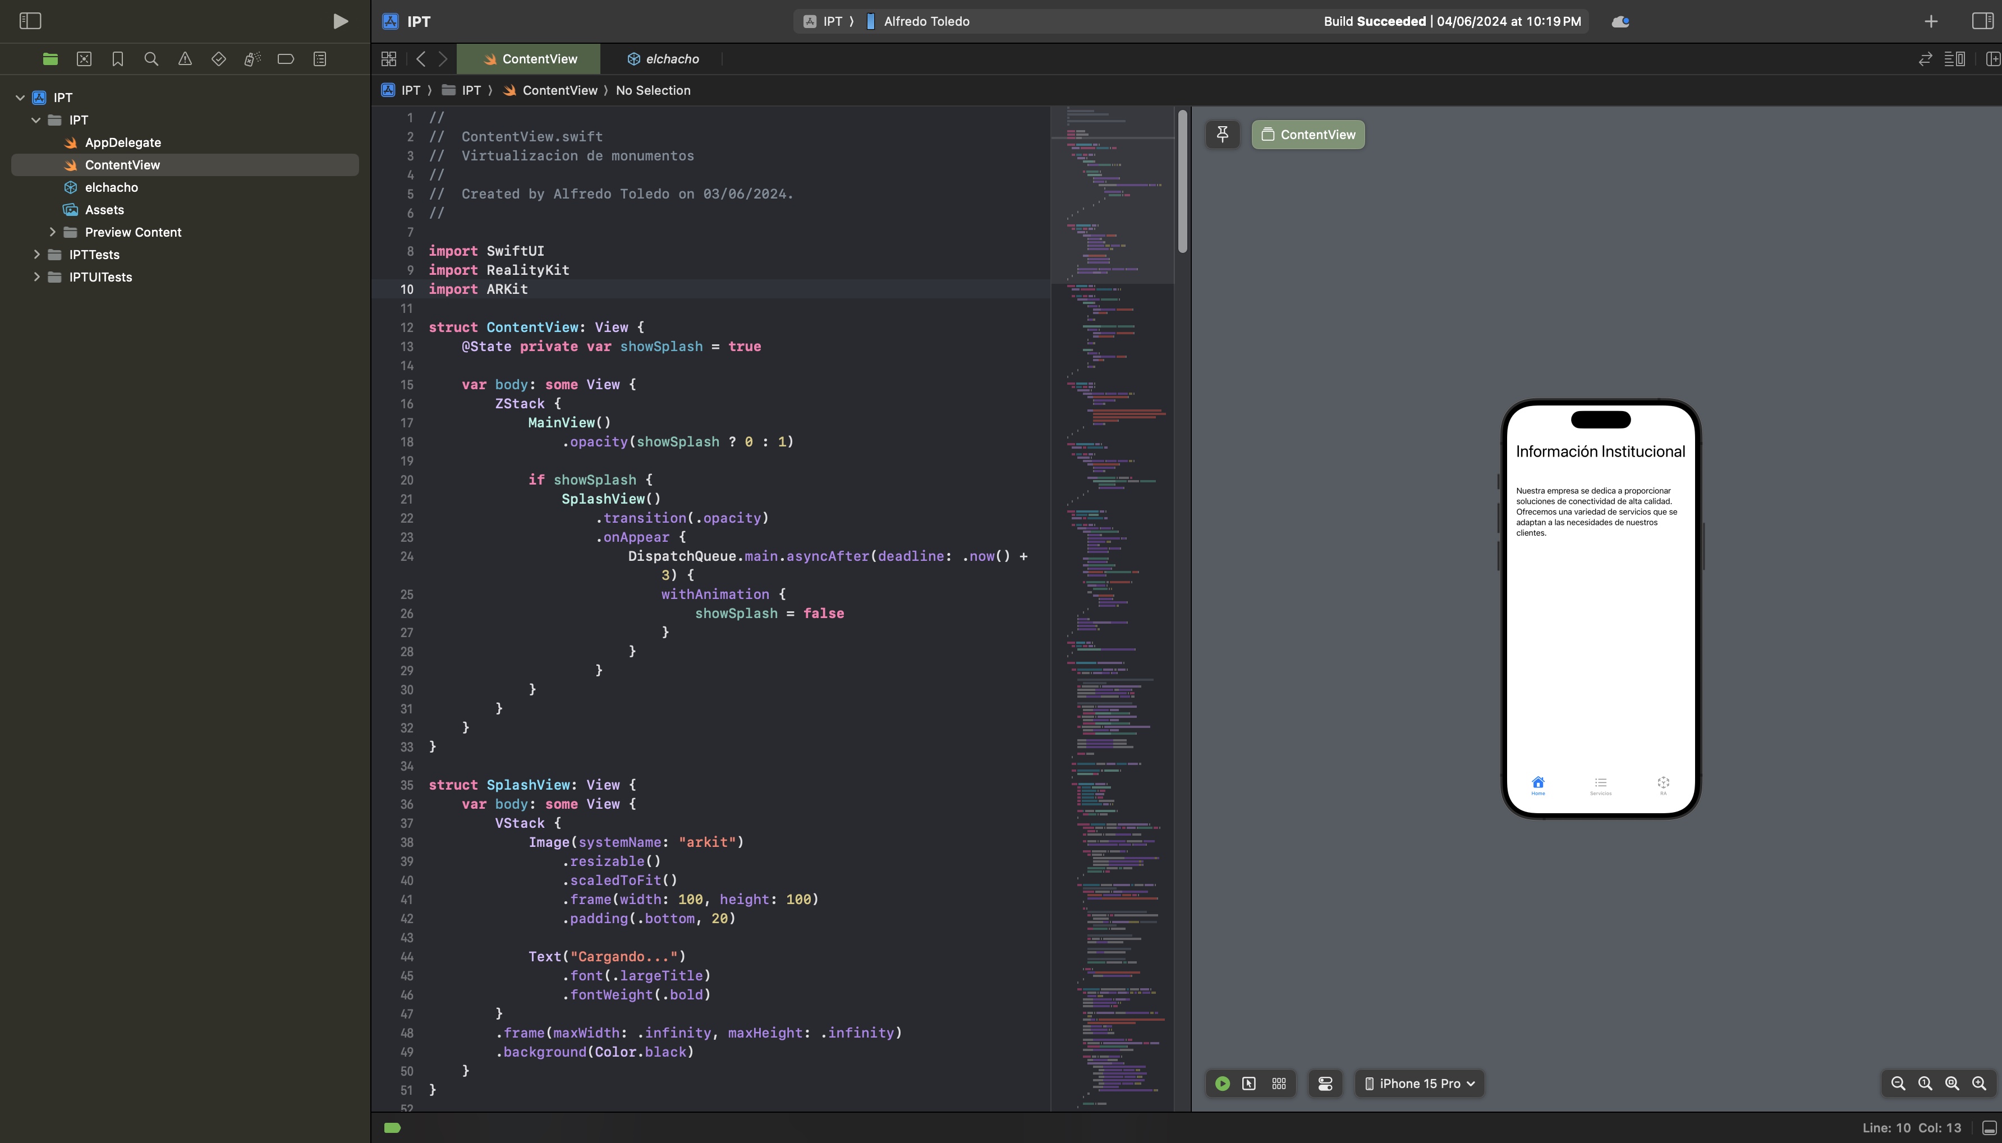The height and width of the screenshot is (1143, 2002).
Task: Select Assets catalog in navigator
Action: coord(104,210)
